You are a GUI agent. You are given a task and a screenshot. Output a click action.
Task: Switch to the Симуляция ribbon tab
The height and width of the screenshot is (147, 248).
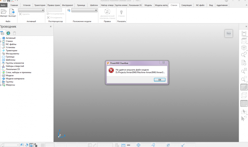[186, 5]
